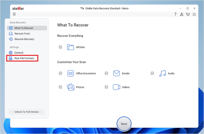The width and height of the screenshot is (204, 134).
Task: Click the activation key icon in toolbar
Action: click(x=182, y=14)
